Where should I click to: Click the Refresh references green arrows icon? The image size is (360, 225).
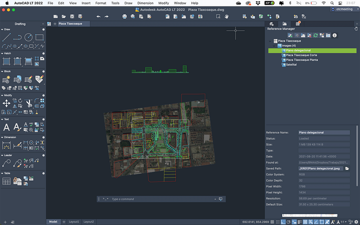pyautogui.click(x=316, y=36)
